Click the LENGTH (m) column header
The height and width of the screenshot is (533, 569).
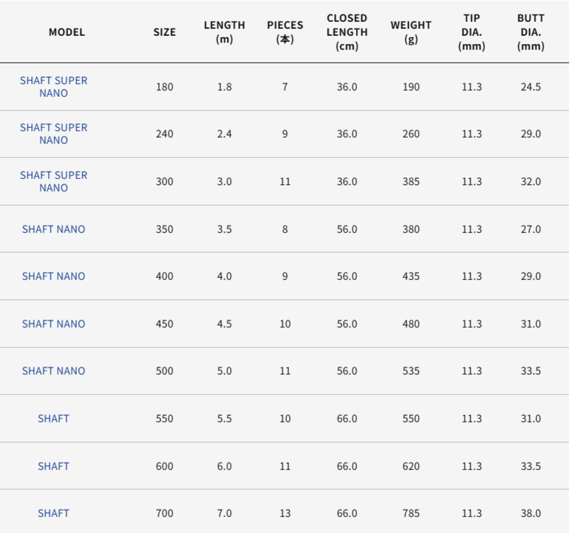(x=224, y=32)
